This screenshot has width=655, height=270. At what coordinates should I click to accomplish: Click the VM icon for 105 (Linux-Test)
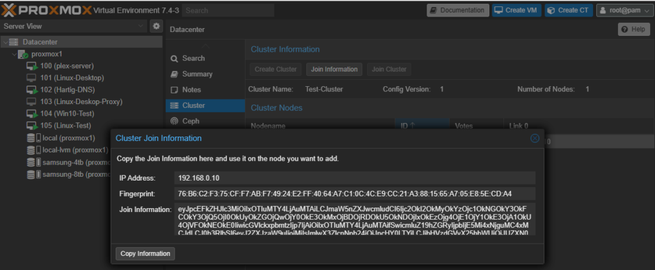(x=32, y=125)
